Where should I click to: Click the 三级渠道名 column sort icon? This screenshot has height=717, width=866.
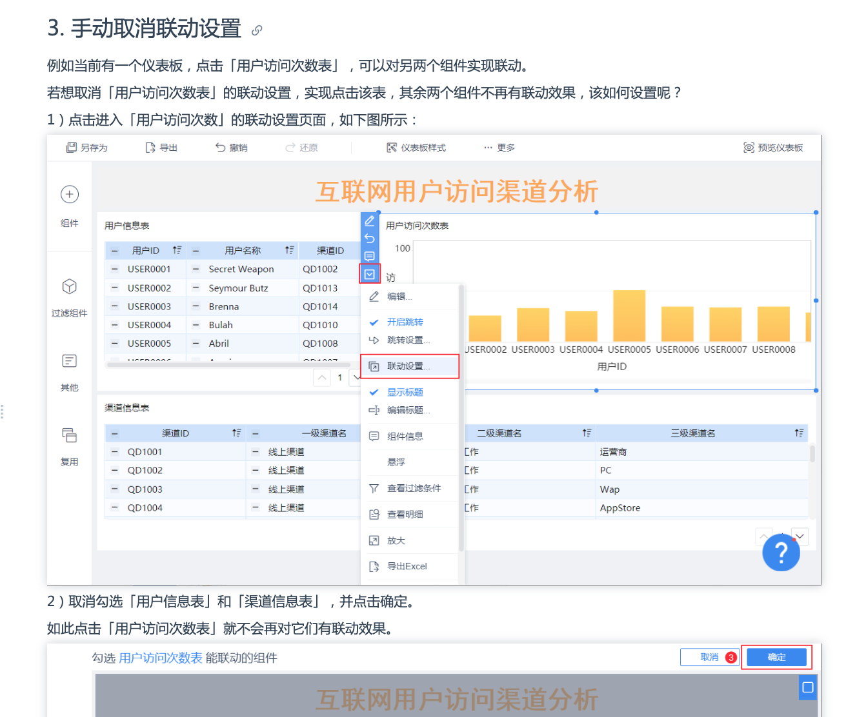click(x=799, y=433)
